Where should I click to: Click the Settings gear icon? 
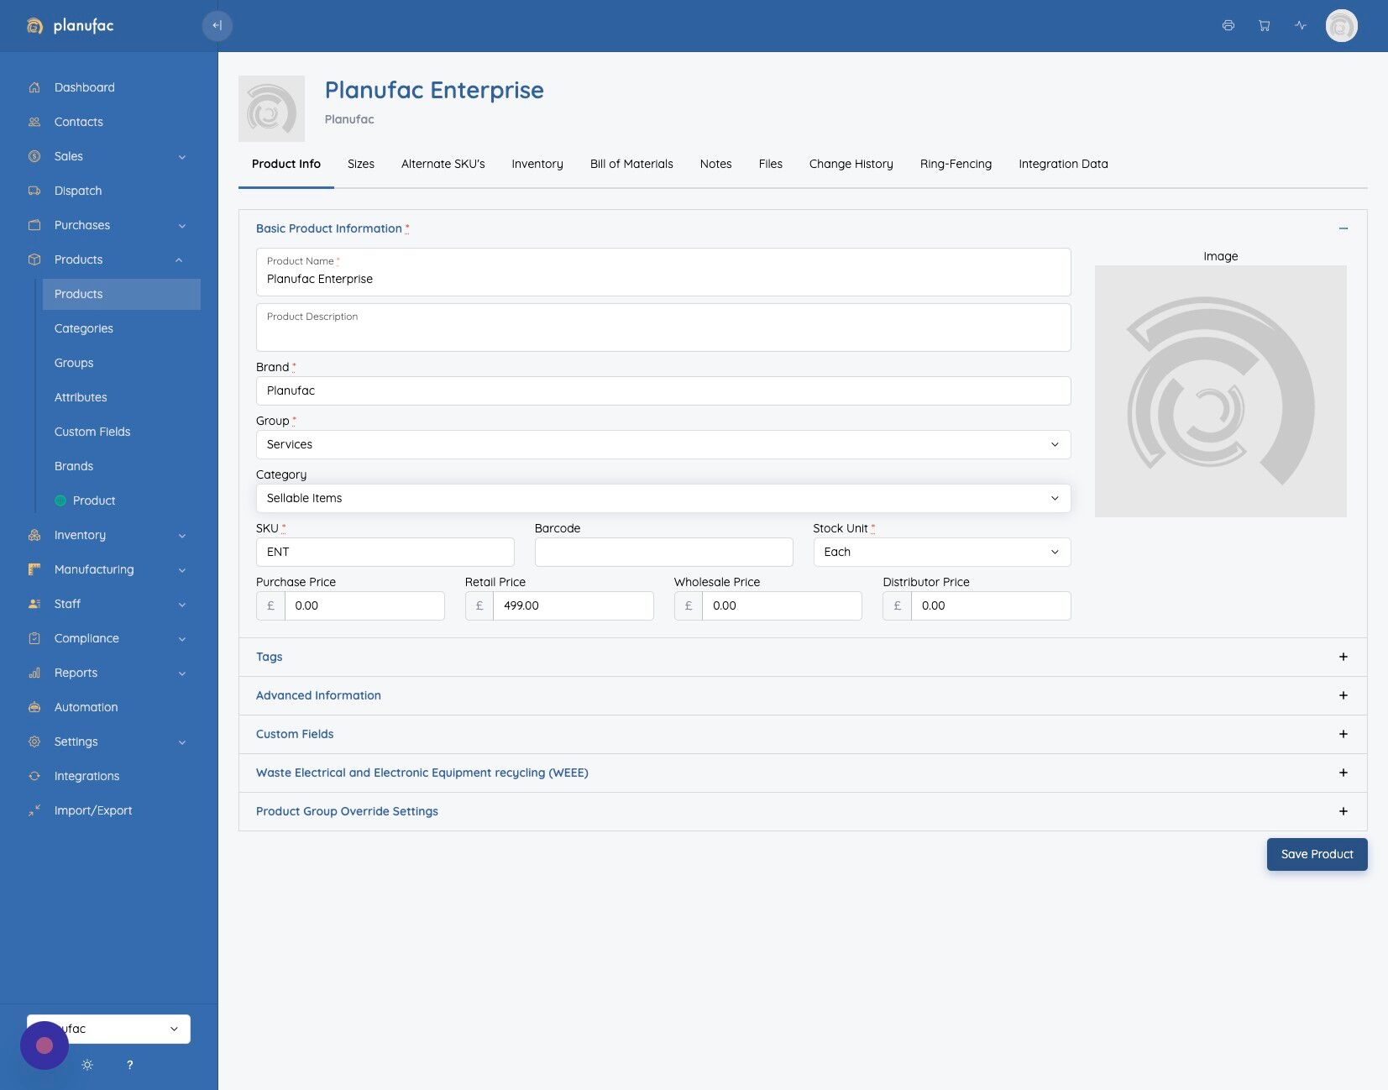[x=34, y=742]
